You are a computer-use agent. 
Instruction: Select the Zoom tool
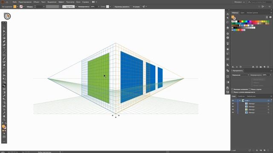coord(4,119)
